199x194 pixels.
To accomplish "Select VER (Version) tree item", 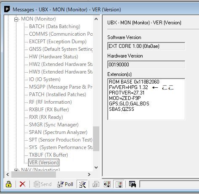I will pos(44,163).
